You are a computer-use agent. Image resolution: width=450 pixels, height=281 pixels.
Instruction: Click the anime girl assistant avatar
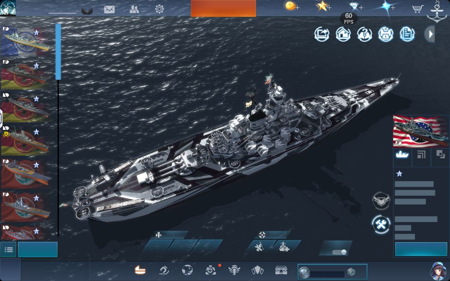pos(438,271)
